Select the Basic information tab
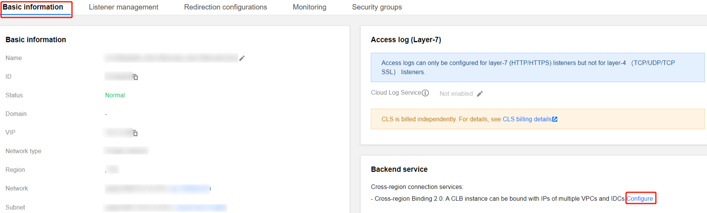Viewport: 707px width, 213px height. pyautogui.click(x=33, y=7)
